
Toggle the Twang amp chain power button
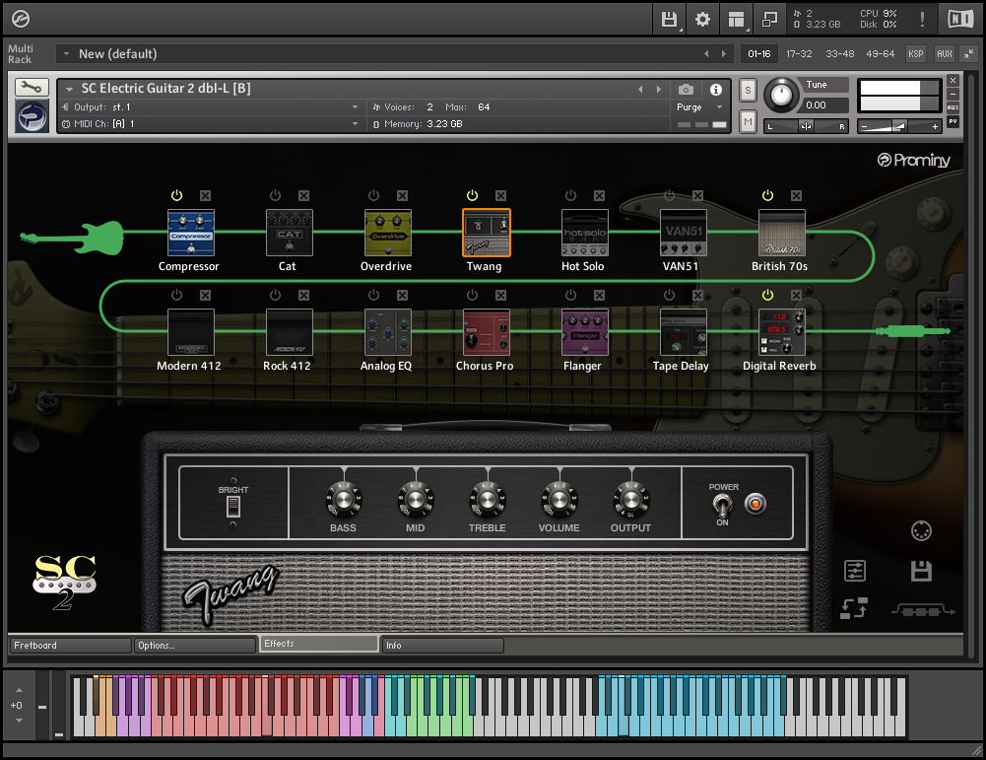tap(472, 195)
